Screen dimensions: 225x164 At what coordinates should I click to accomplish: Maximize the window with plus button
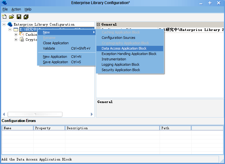tap(210, 3)
